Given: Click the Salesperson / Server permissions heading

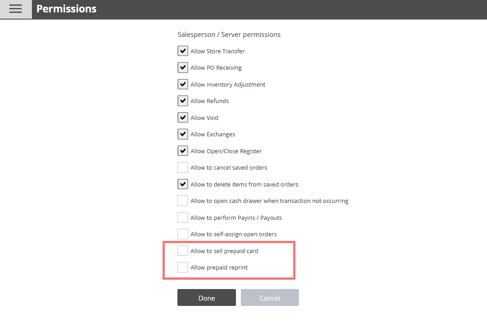Looking at the screenshot, I should (x=229, y=35).
